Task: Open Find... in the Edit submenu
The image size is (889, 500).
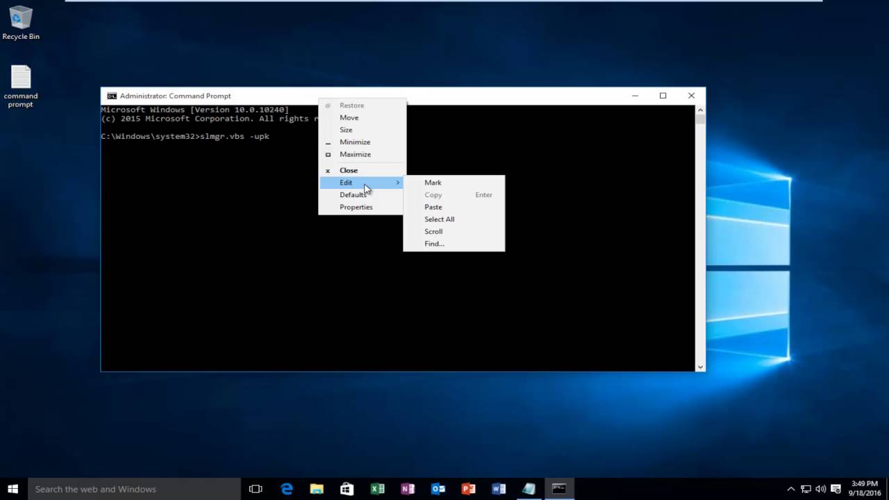Action: tap(454, 244)
